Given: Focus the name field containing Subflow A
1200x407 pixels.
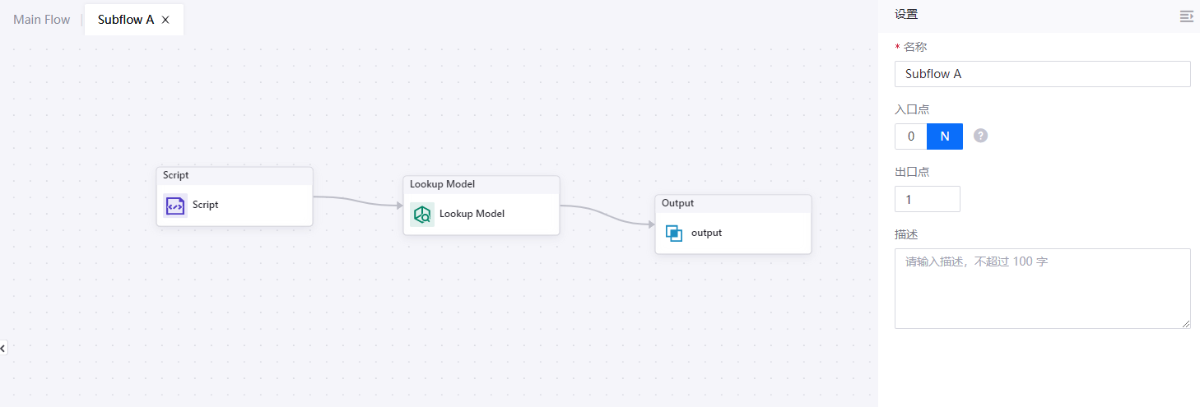Looking at the screenshot, I should point(1042,74).
